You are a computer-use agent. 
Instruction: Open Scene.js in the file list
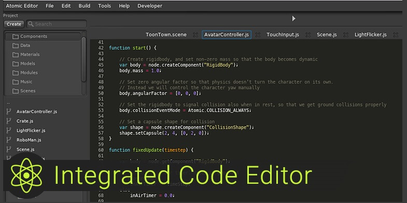[25, 150]
